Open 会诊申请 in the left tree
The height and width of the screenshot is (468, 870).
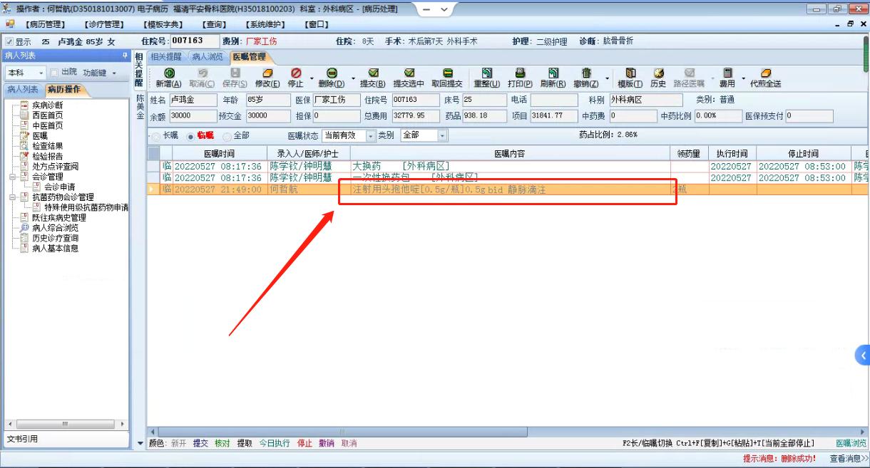59,187
